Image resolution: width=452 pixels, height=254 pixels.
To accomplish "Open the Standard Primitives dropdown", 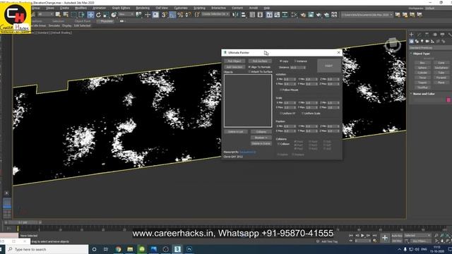I will (430, 48).
